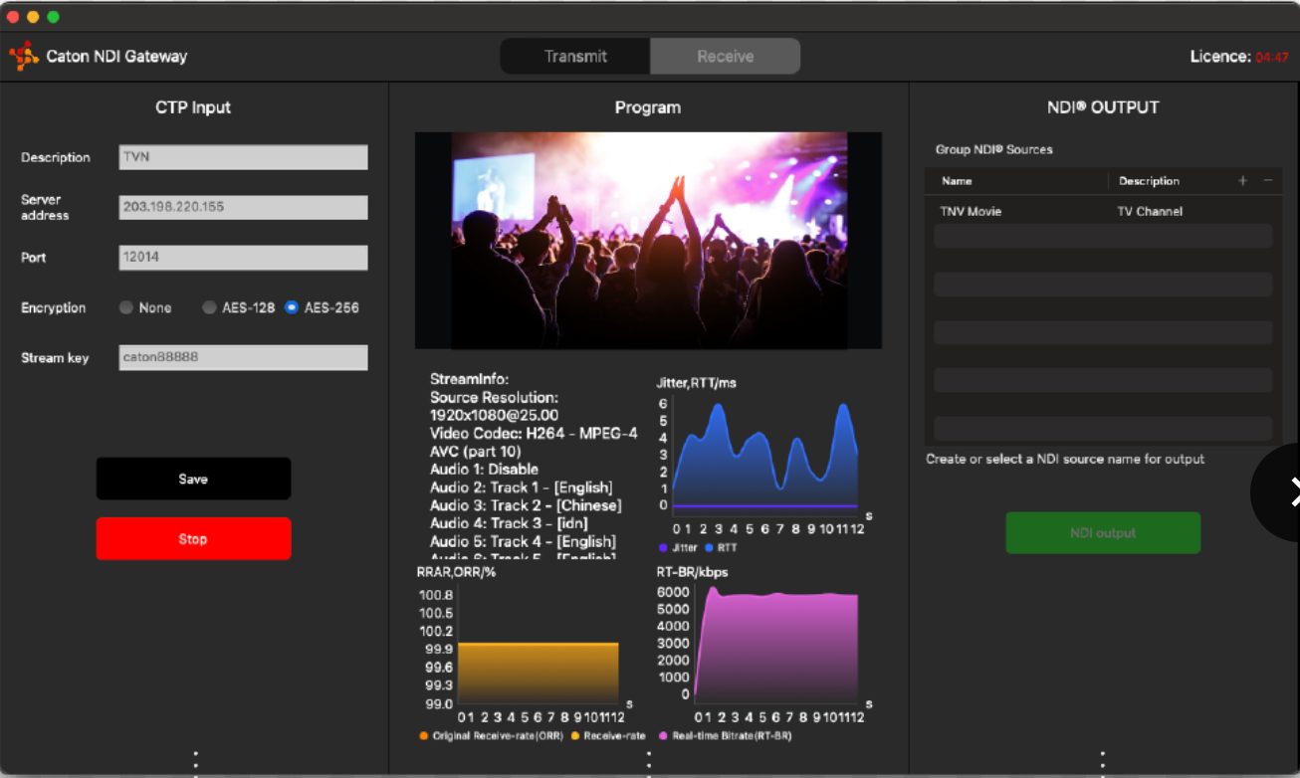Click the Caton NDI Gateway logo icon
The height and width of the screenshot is (778, 1300).
point(24,56)
